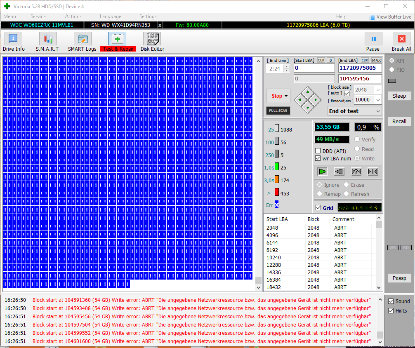Click the random seek test button

(x=356, y=172)
